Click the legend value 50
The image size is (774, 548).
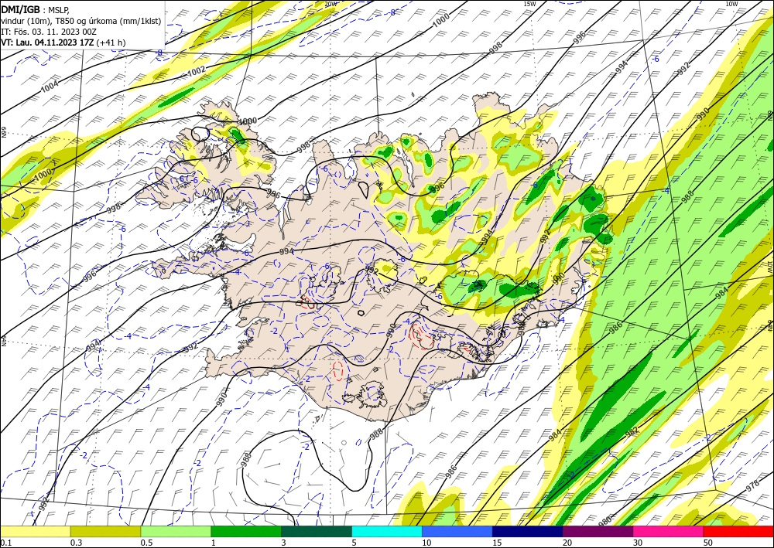pos(708,543)
